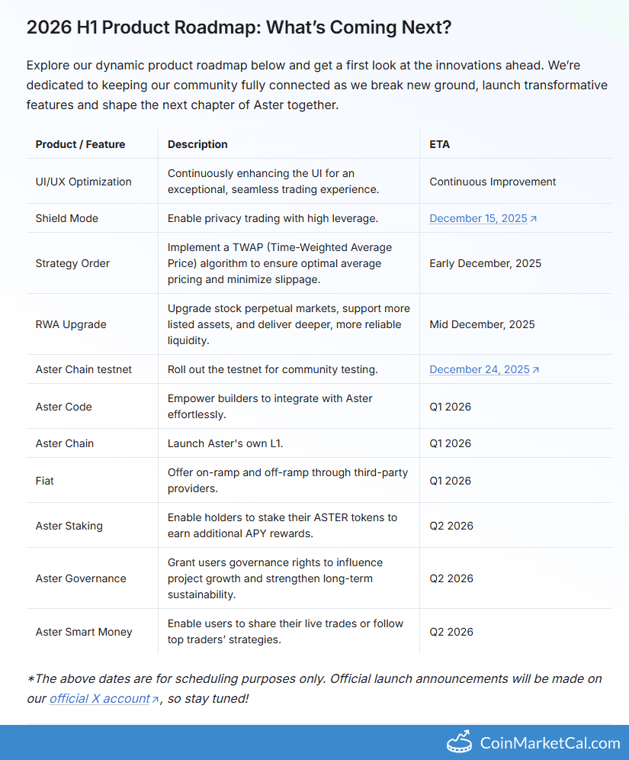
Task: Click the RWA Upgrade feature name
Action: [71, 324]
